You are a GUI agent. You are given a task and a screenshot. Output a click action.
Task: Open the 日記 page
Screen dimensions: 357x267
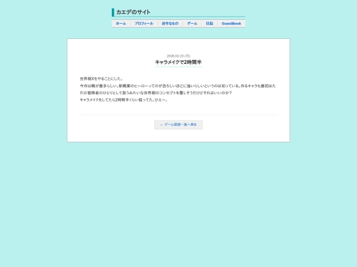click(x=210, y=24)
